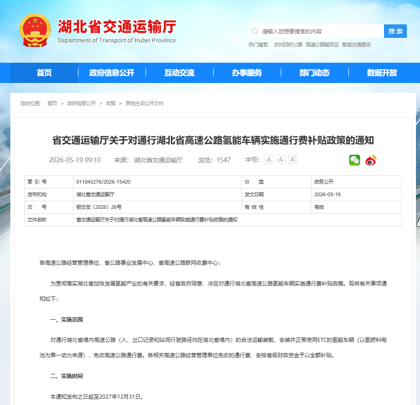Open 互动交流 navigation item

tap(179, 73)
